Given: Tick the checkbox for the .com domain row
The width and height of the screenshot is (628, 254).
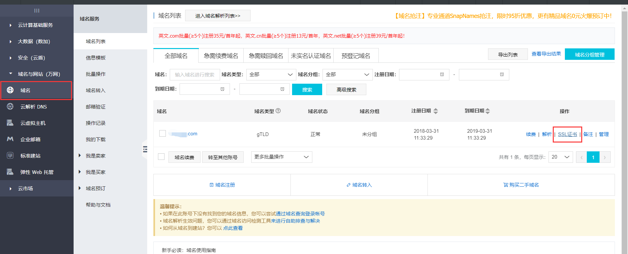Looking at the screenshot, I should (x=163, y=133).
